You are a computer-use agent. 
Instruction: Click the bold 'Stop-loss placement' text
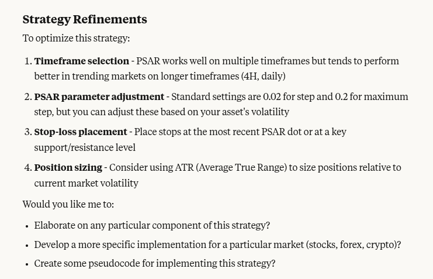[x=81, y=132]
